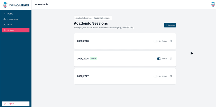Toggle 2028/2029 session to active
This screenshot has width=216, height=107.
[155, 41]
